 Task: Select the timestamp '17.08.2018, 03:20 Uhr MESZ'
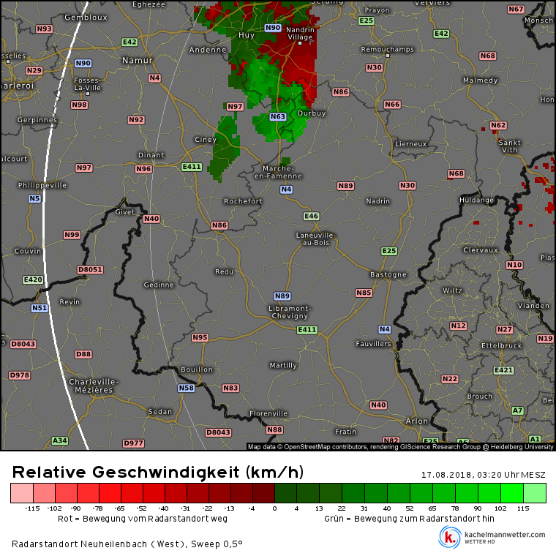(484, 475)
